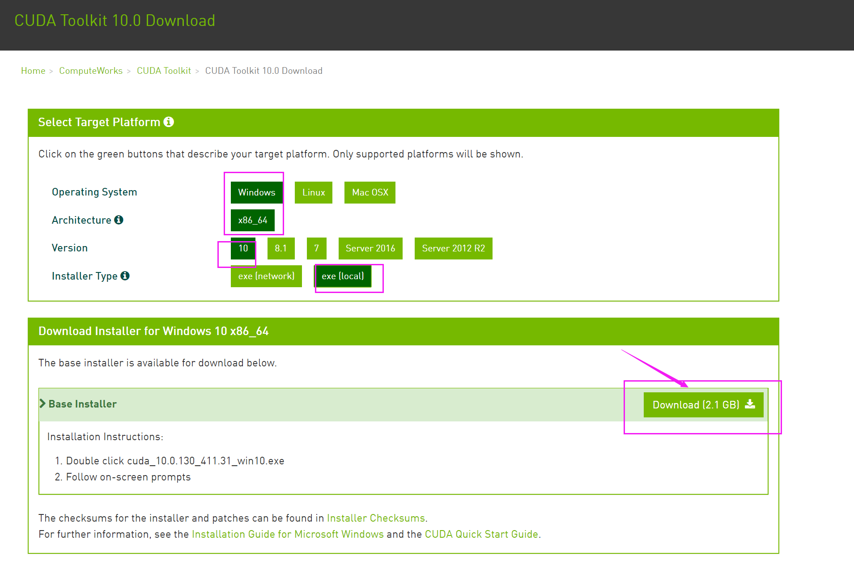Open ComputeWorks breadcrumb link
Image resolution: width=854 pixels, height=565 pixels.
pyautogui.click(x=91, y=71)
